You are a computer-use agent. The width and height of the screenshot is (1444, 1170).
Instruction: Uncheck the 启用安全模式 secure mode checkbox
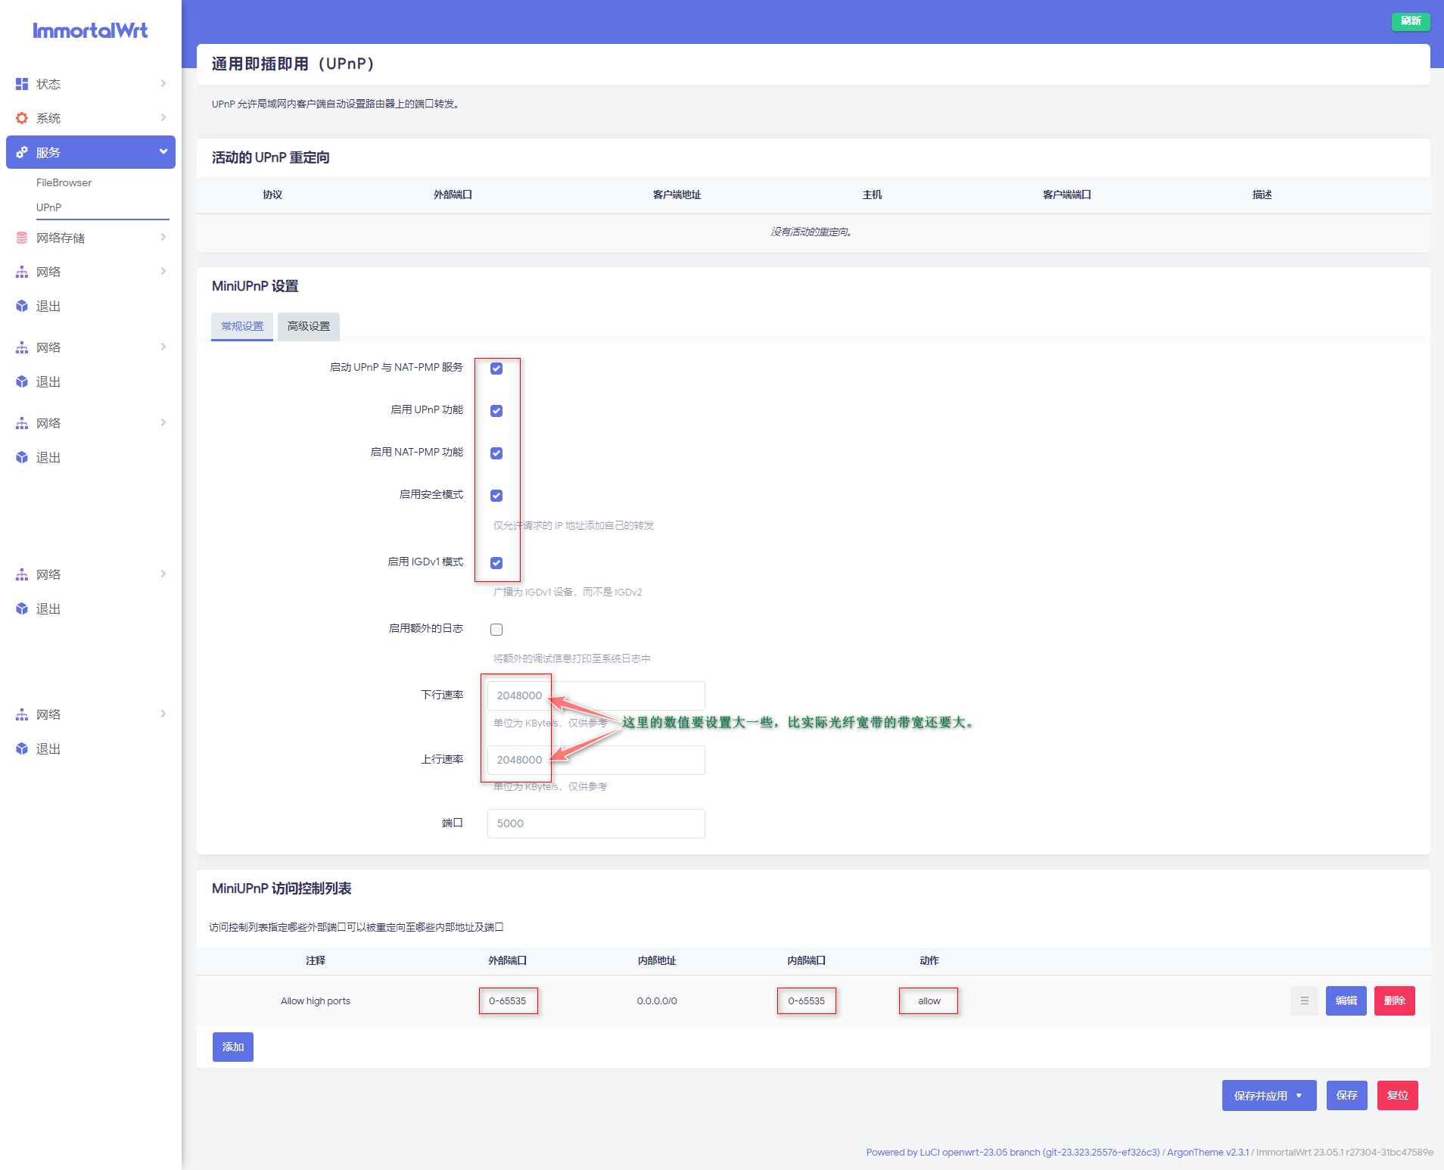pos(496,496)
